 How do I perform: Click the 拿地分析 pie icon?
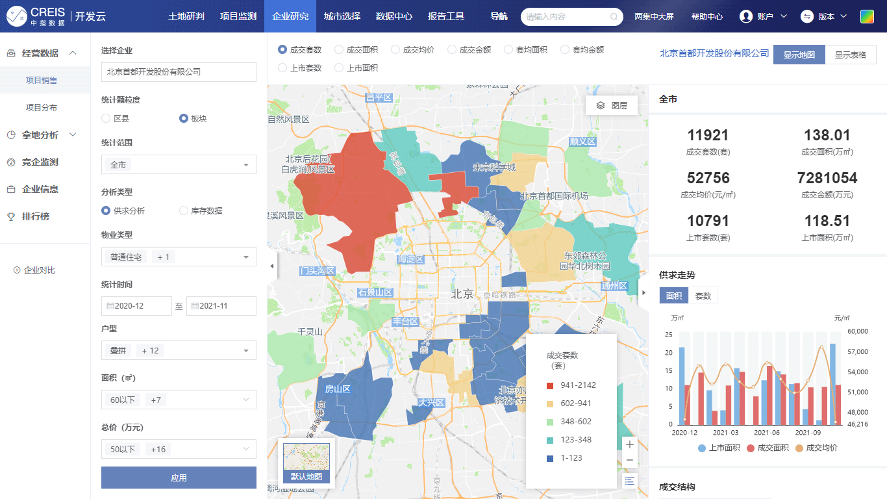point(11,135)
